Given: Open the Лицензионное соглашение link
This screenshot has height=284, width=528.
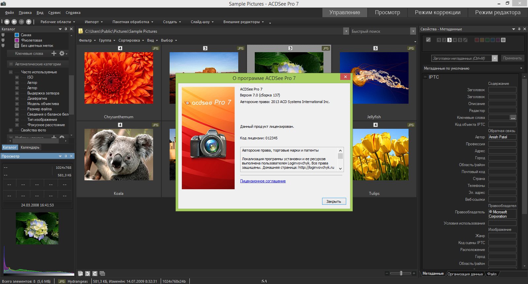Looking at the screenshot, I should 263,181.
